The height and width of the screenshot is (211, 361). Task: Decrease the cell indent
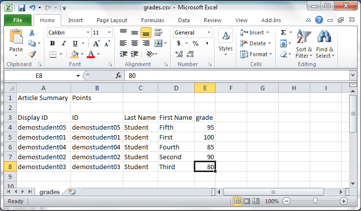click(x=123, y=54)
